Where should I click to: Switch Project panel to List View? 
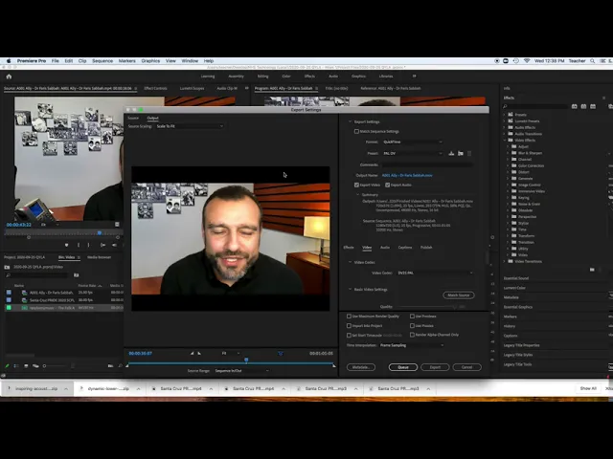coord(16,366)
